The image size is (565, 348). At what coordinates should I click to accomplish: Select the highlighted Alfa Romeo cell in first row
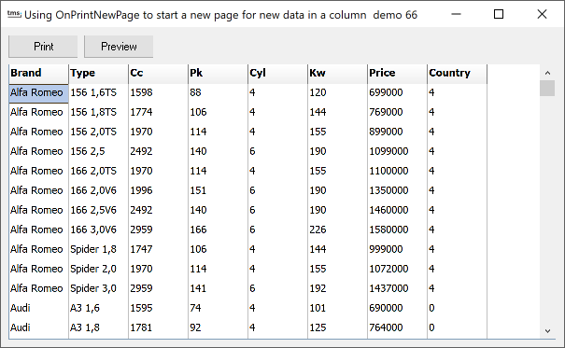tap(38, 93)
